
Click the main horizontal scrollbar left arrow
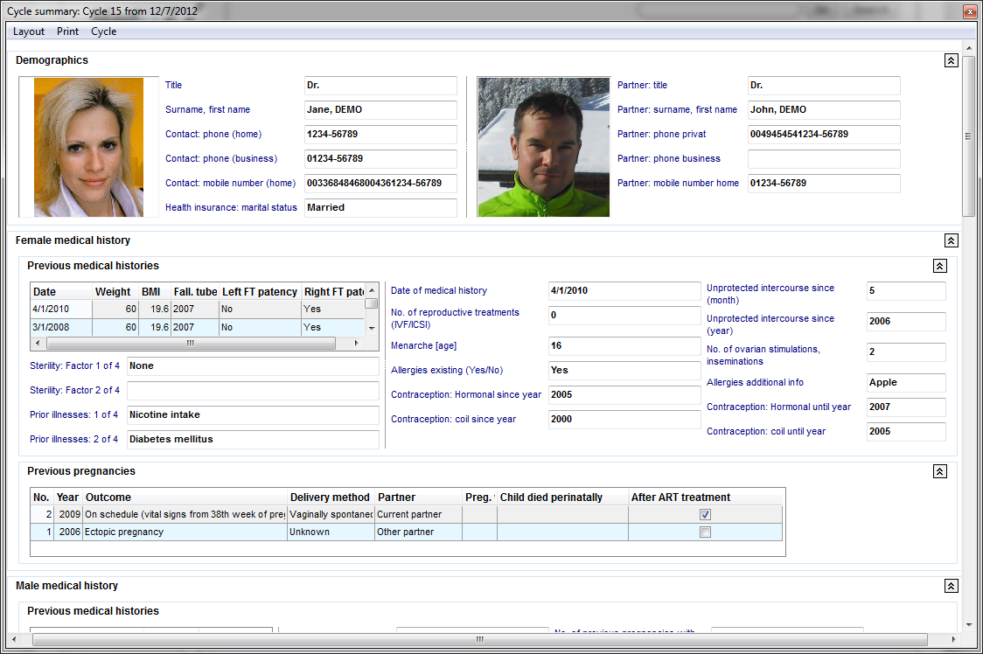point(14,640)
